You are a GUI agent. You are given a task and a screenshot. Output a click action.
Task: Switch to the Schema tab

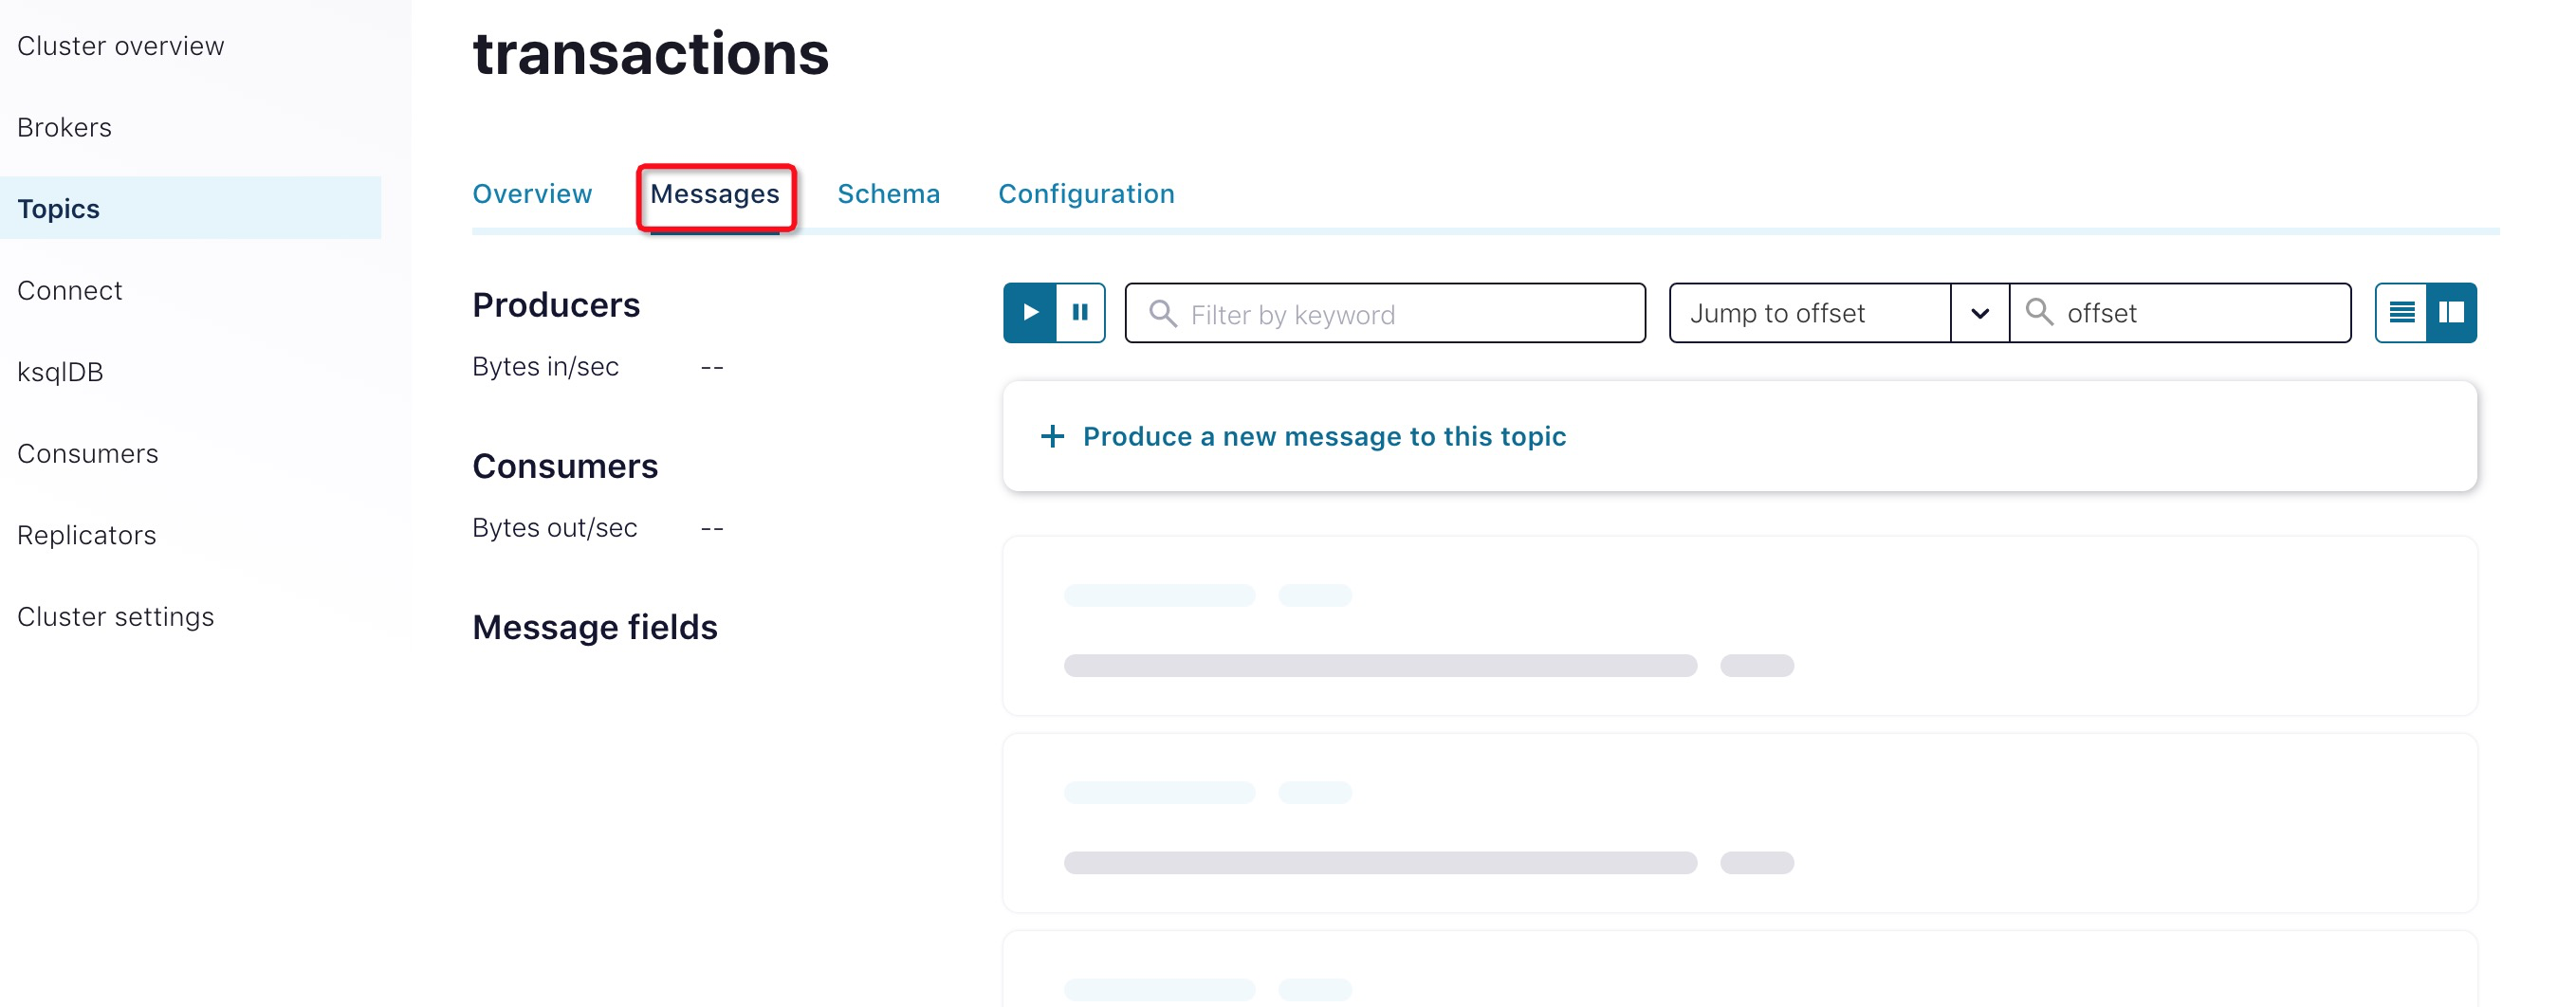coord(888,194)
